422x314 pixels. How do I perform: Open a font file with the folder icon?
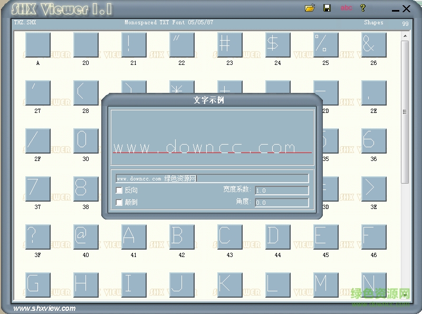click(x=310, y=8)
